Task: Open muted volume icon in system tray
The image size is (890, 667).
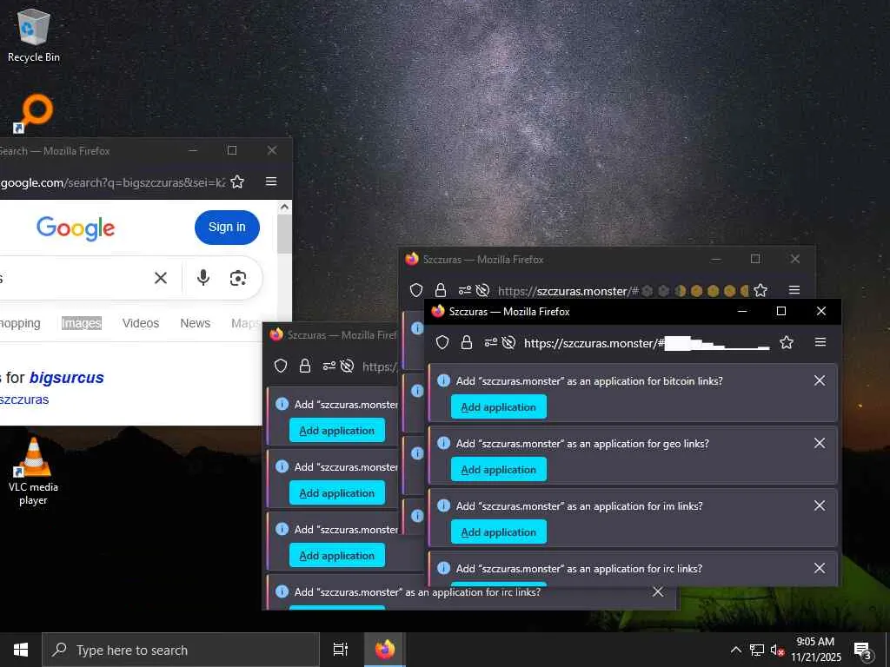Action: coord(778,650)
